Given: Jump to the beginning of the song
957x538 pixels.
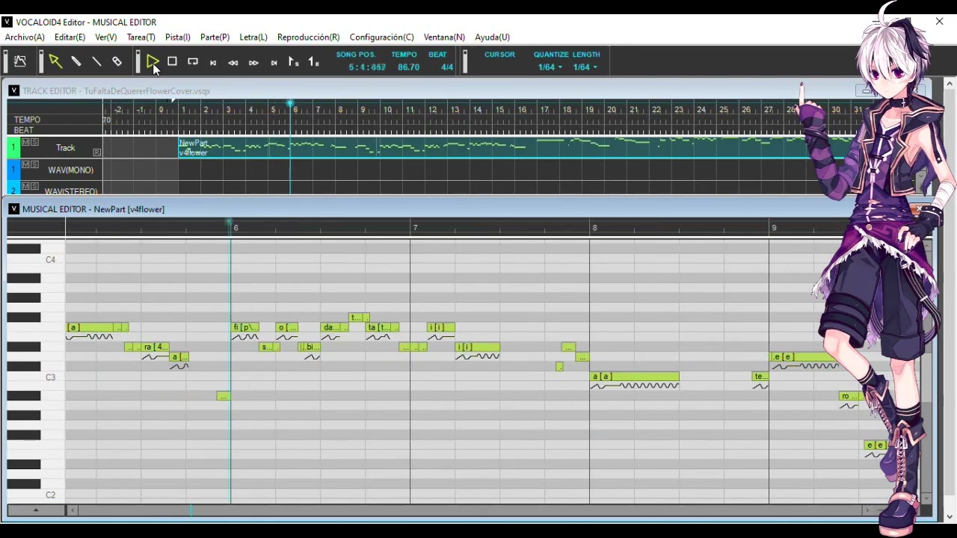Looking at the screenshot, I should pyautogui.click(x=213, y=63).
